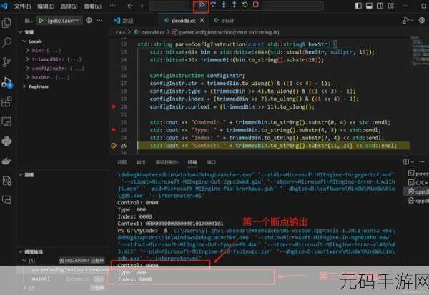Go forward with the navigation arrow
The height and width of the screenshot is (295, 429).
coord(141,6)
